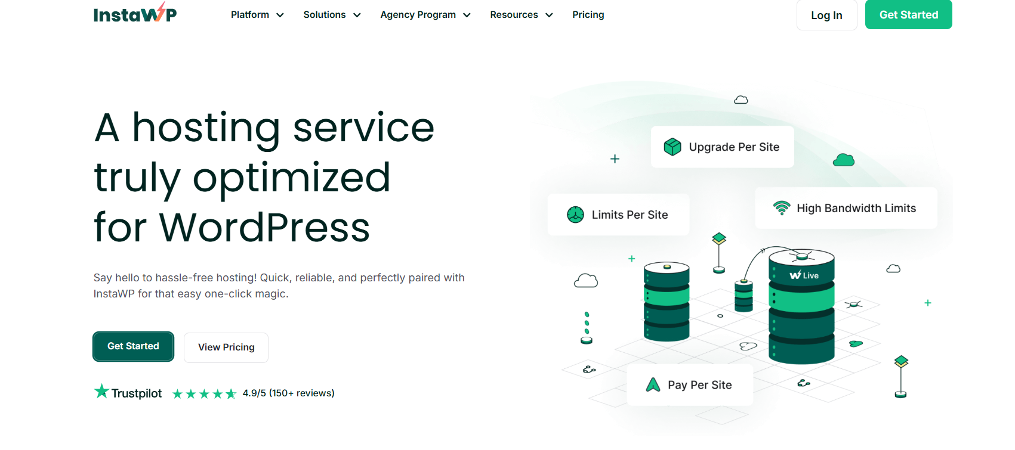Go to the Pricing page
This screenshot has width=1015, height=450.
tap(588, 15)
